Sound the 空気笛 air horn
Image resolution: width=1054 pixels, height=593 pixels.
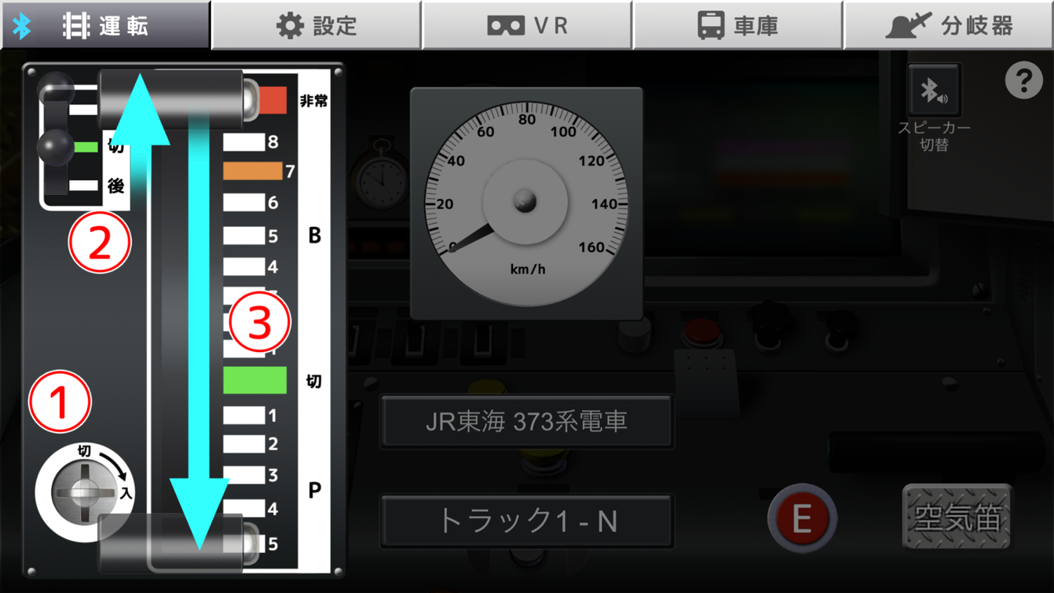click(956, 517)
